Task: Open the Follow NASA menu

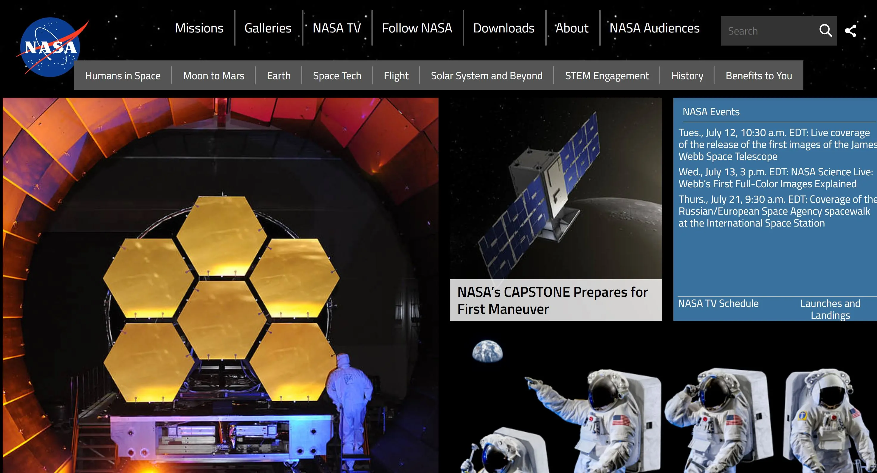Action: pos(417,28)
